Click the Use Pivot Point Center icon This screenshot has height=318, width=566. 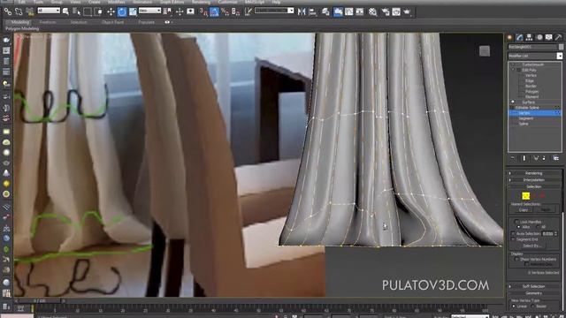pos(168,11)
